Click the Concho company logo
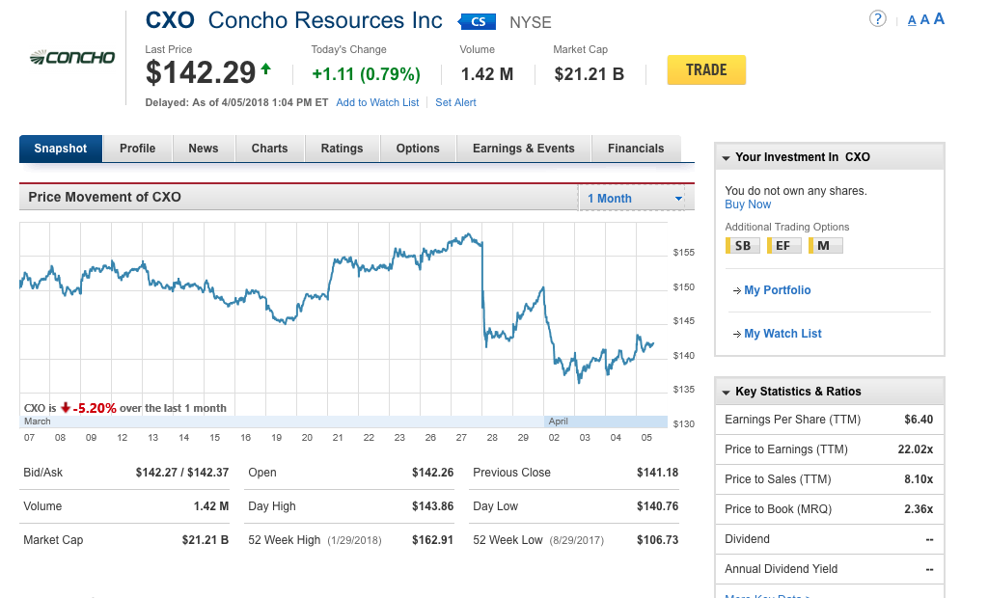988x598 pixels. point(71,57)
